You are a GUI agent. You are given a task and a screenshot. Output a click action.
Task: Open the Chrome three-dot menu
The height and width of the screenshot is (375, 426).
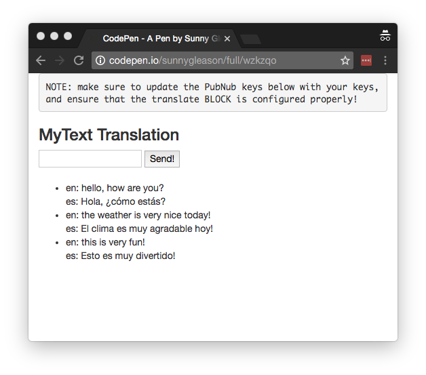tap(385, 60)
